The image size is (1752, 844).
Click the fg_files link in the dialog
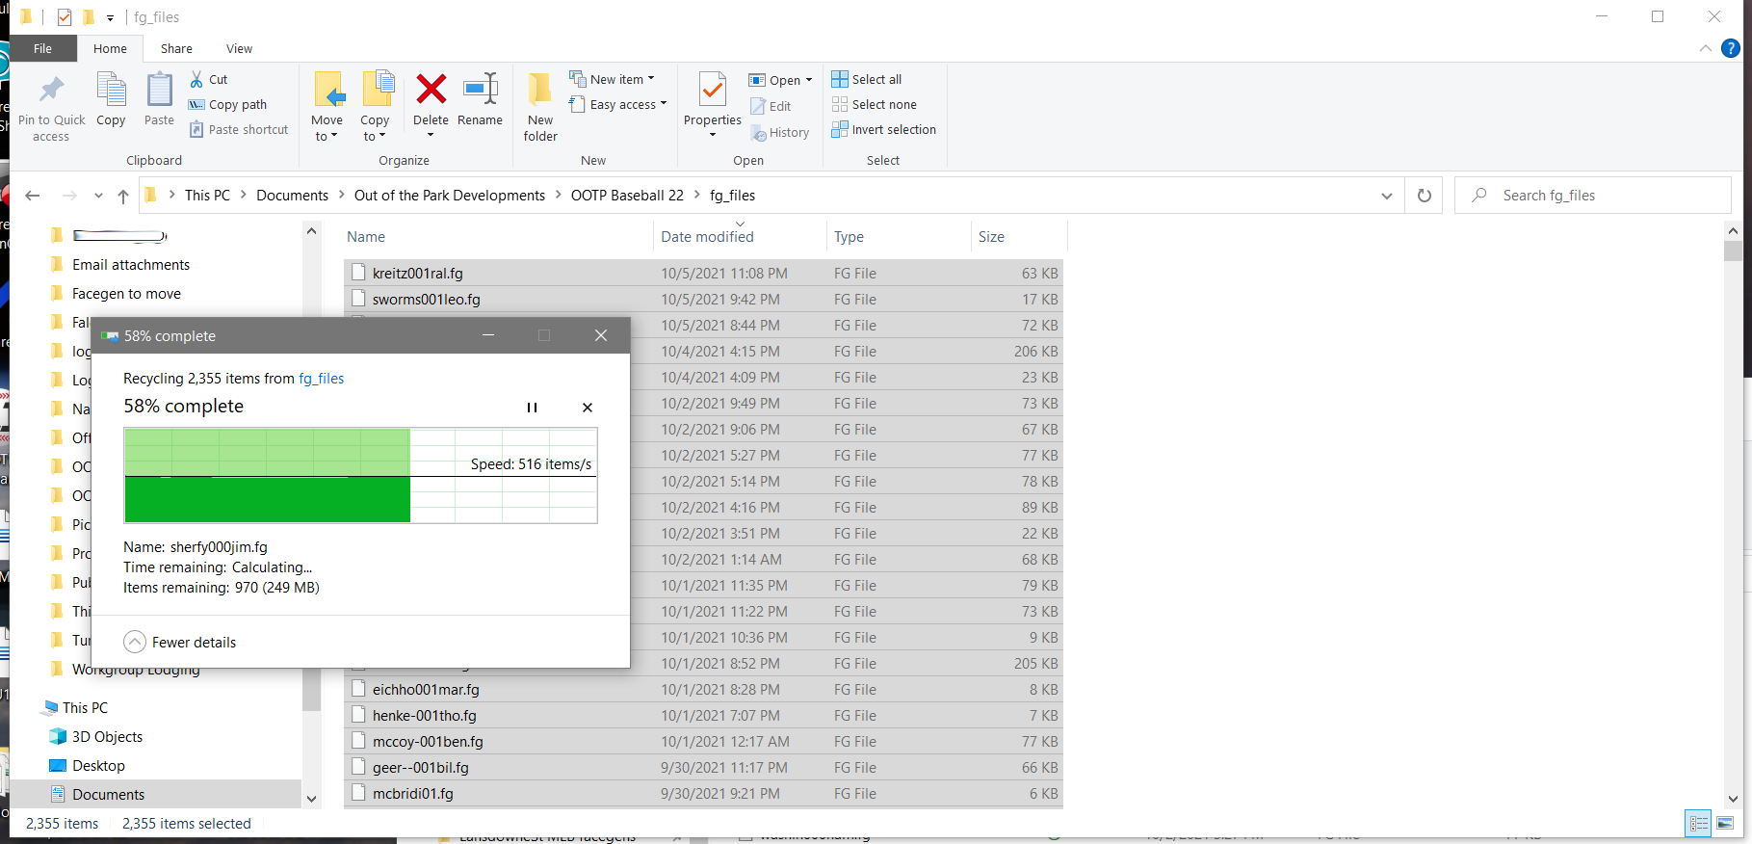pyautogui.click(x=321, y=379)
